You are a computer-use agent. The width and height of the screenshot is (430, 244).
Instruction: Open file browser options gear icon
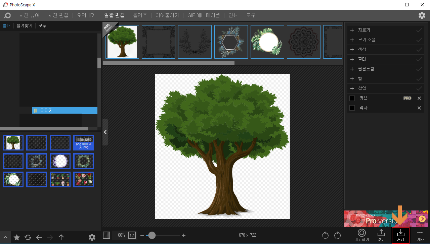click(92, 237)
